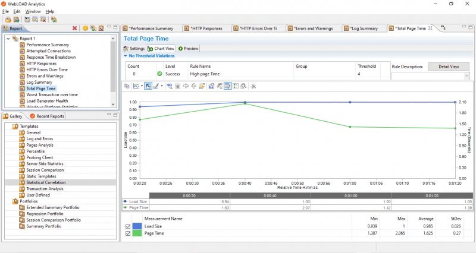This screenshot has height=253, width=476.
Task: Uncheck the Load Size measurement checkbox
Action: coord(129,226)
